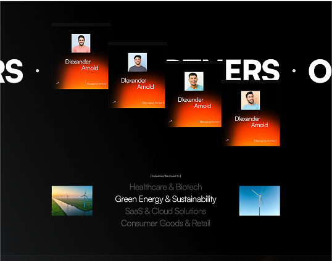This screenshot has width=332, height=261.
Task: Open arrow icon on laughing teal-shirt partner card
Action: [x=171, y=121]
